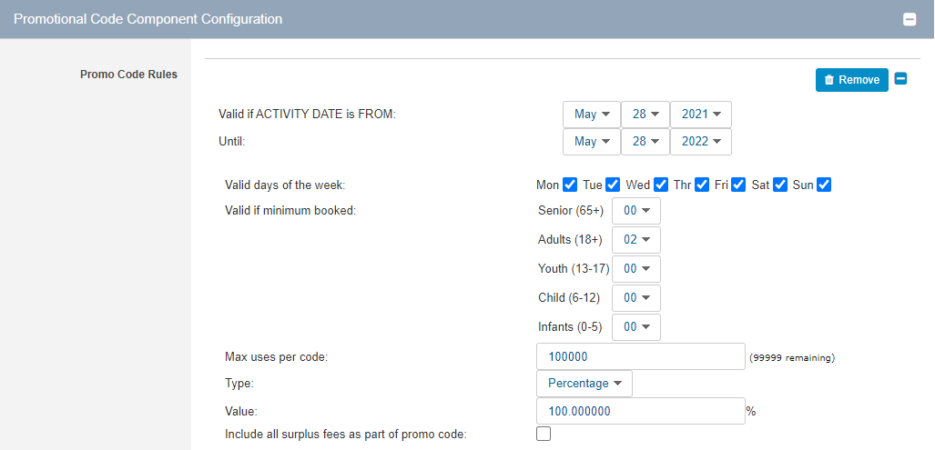This screenshot has height=450, width=935.
Task: Open the FROM month dropdown showing May
Action: (592, 115)
